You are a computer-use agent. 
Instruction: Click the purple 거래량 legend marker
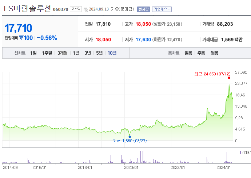(x=240, y=152)
